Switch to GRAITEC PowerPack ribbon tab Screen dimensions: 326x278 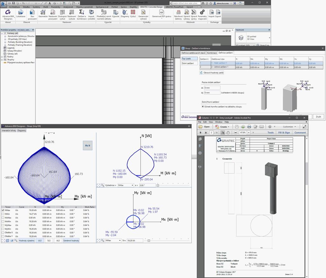tap(174, 7)
